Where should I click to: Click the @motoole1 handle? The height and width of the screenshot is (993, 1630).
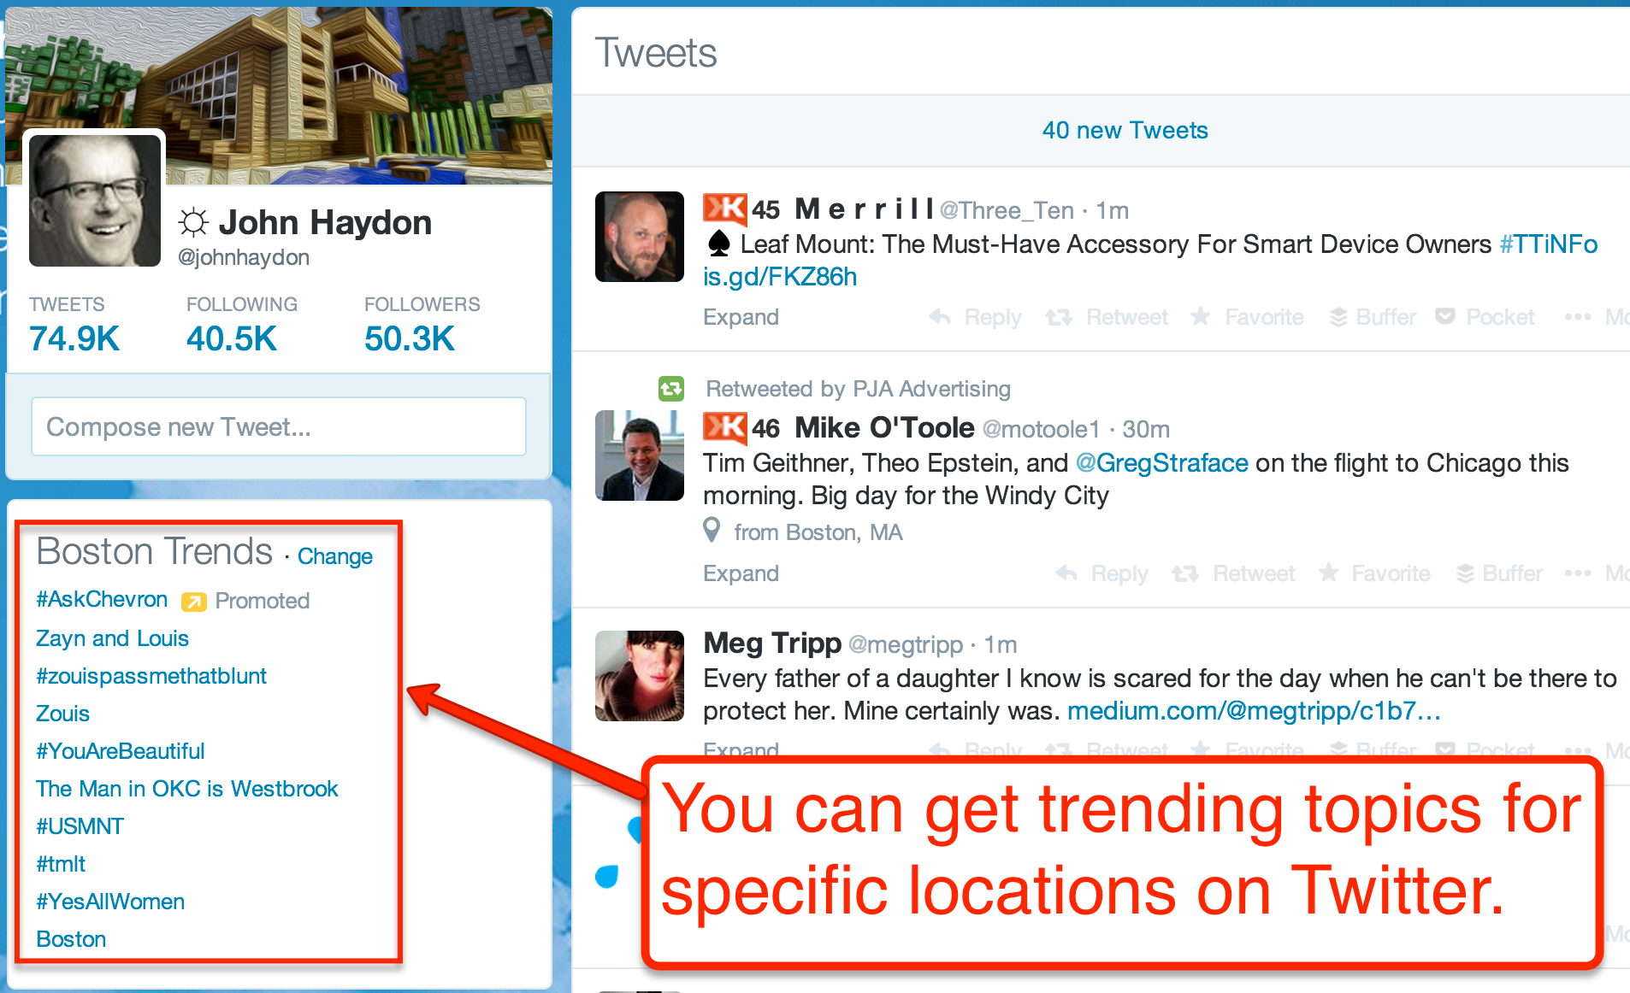click(x=1041, y=429)
